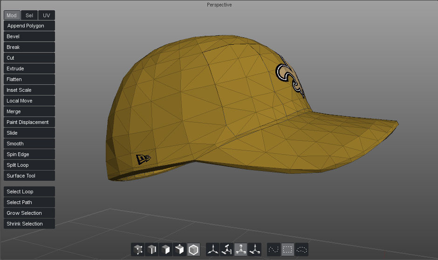Activate the scale manipulator with sphere handles
The height and width of the screenshot is (260, 438).
(x=240, y=250)
